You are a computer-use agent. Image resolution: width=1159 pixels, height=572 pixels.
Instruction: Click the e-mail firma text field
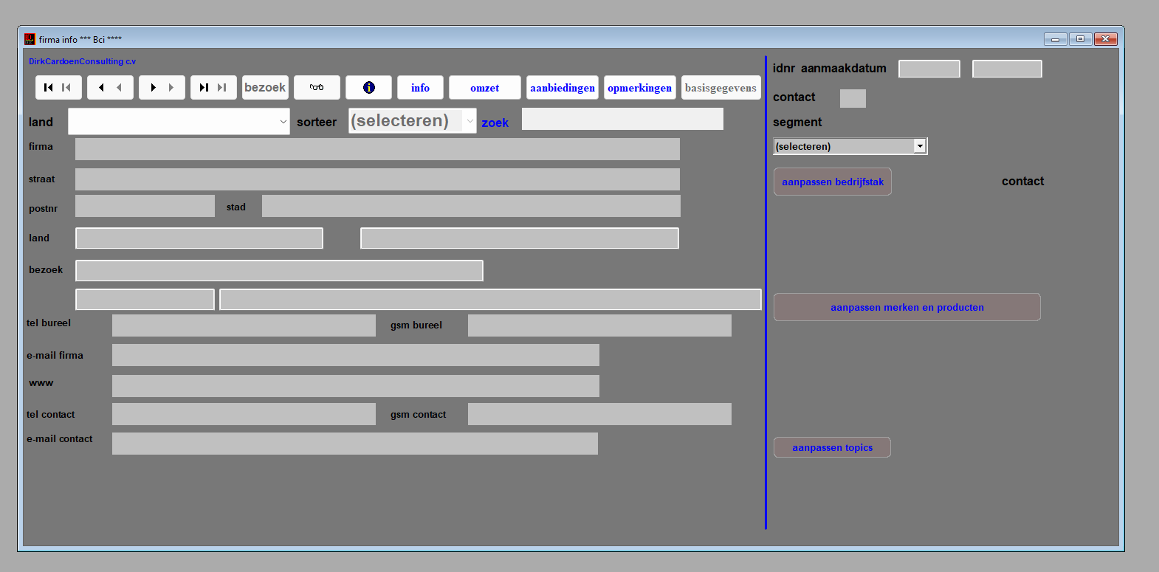355,355
